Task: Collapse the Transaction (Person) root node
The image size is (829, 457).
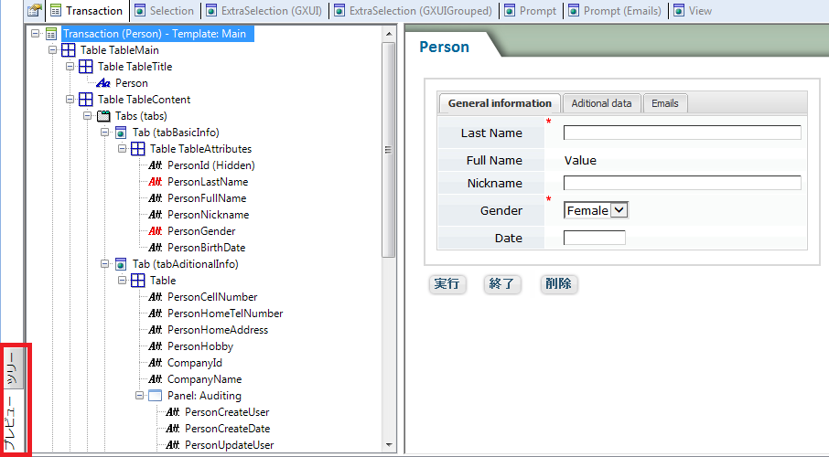Action: tap(36, 34)
